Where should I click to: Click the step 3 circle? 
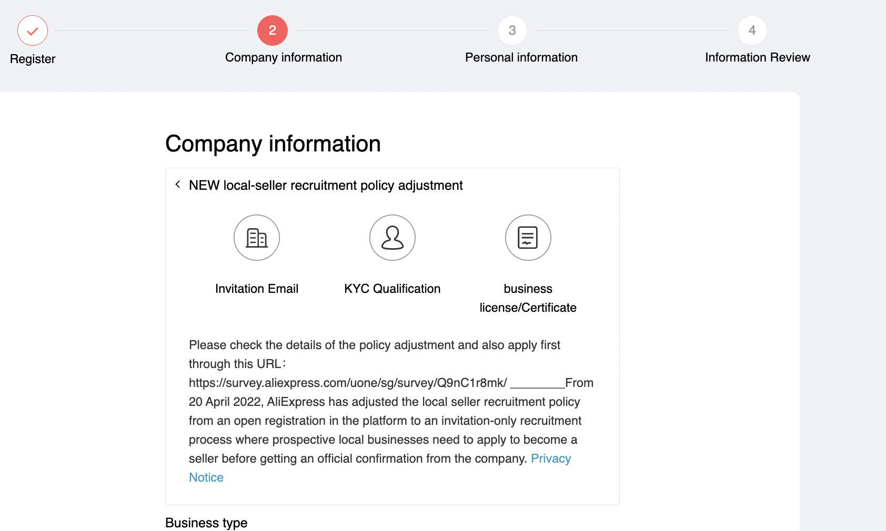pos(512,30)
